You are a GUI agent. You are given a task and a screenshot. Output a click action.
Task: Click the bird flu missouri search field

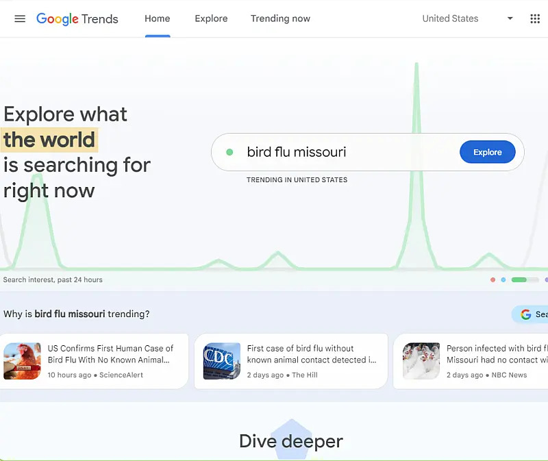(368, 152)
